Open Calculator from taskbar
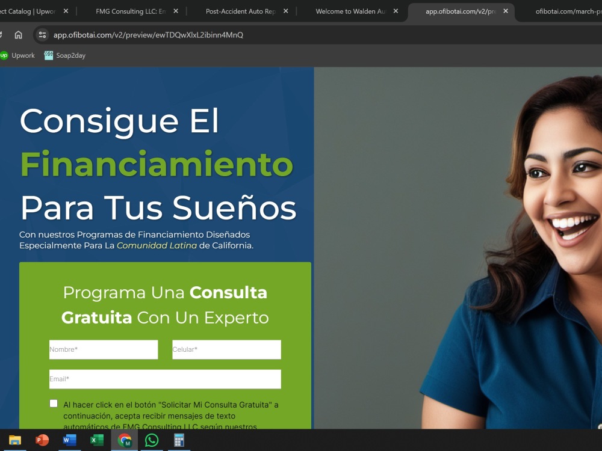This screenshot has height=451, width=602. pos(179,440)
